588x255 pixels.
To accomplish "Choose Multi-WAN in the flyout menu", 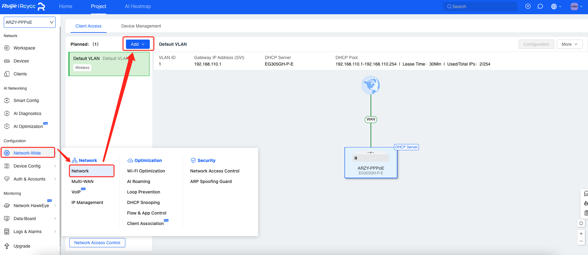I will pos(82,181).
